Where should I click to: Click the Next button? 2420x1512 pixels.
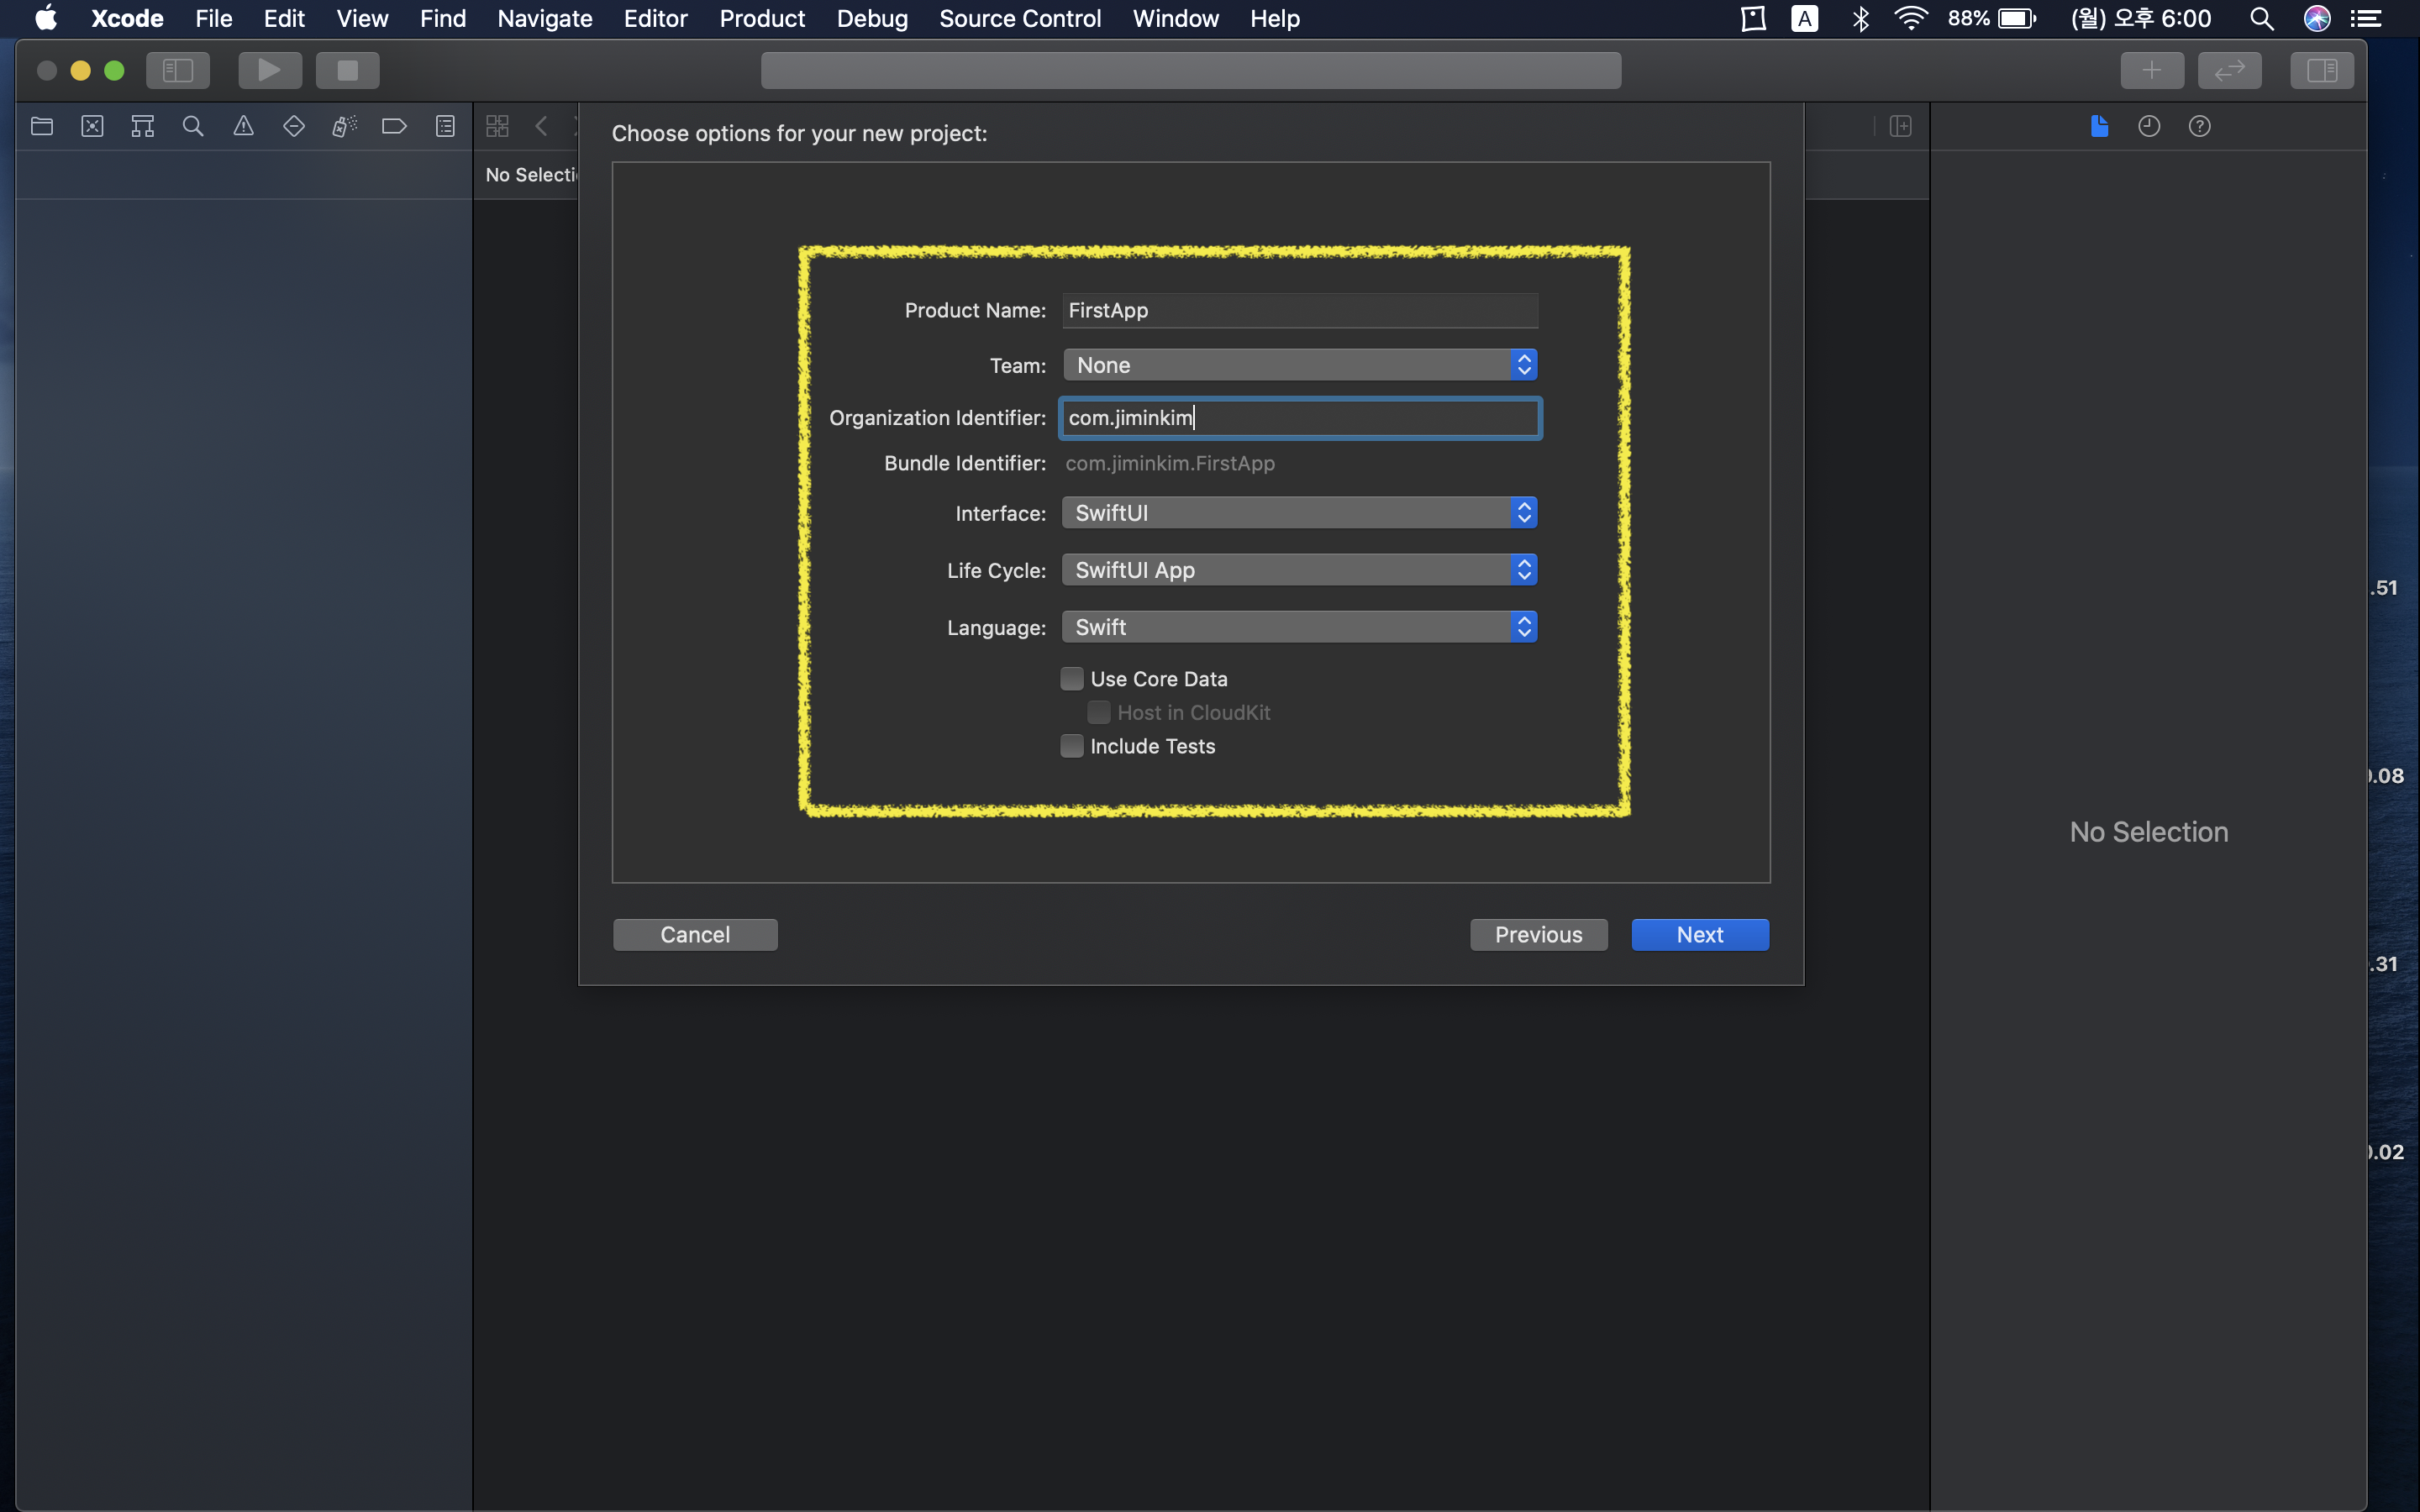point(1700,935)
